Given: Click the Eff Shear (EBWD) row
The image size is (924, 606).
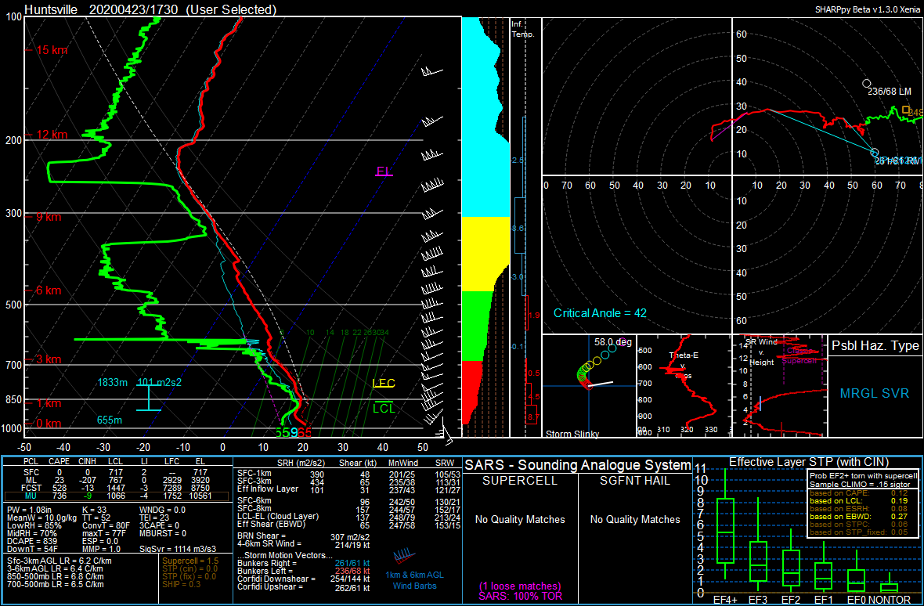Looking at the screenshot, I should coord(348,525).
